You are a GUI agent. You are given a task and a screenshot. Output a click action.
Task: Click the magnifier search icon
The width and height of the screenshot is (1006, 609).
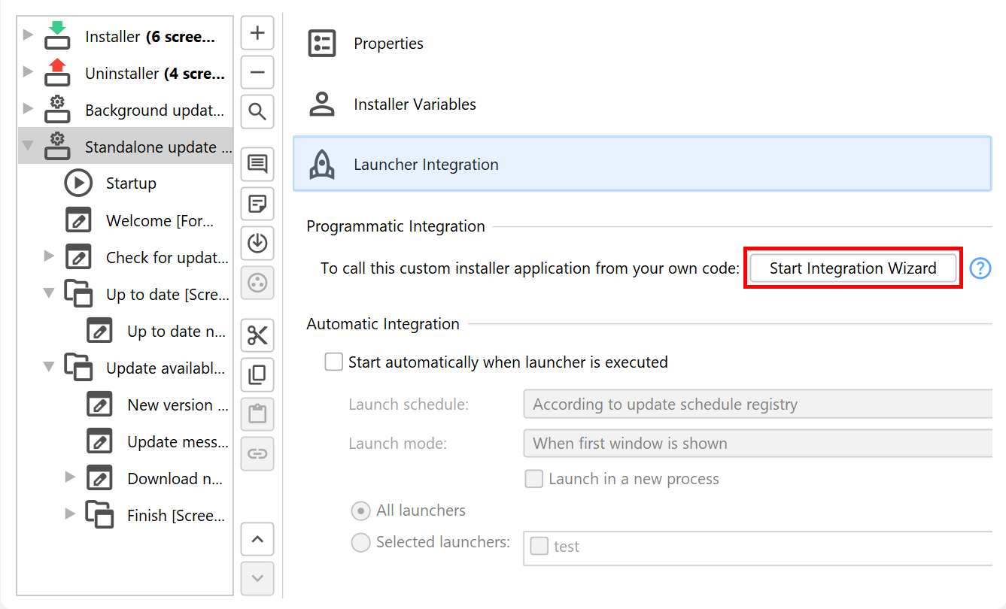click(257, 112)
